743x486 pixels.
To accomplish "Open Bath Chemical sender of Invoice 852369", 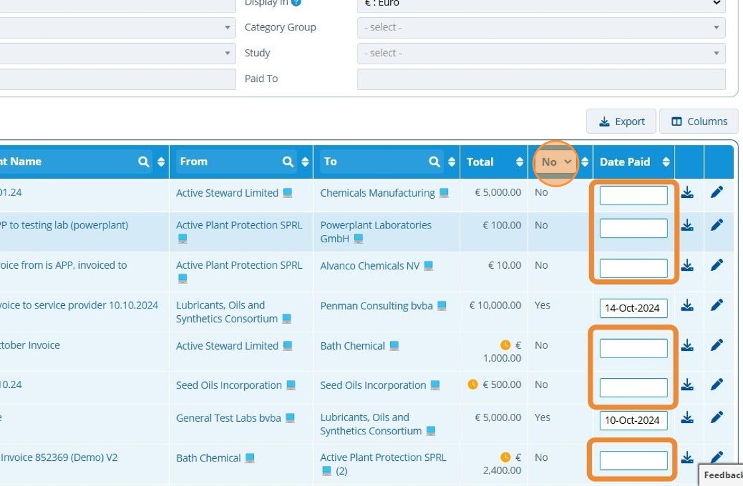I will point(208,458).
